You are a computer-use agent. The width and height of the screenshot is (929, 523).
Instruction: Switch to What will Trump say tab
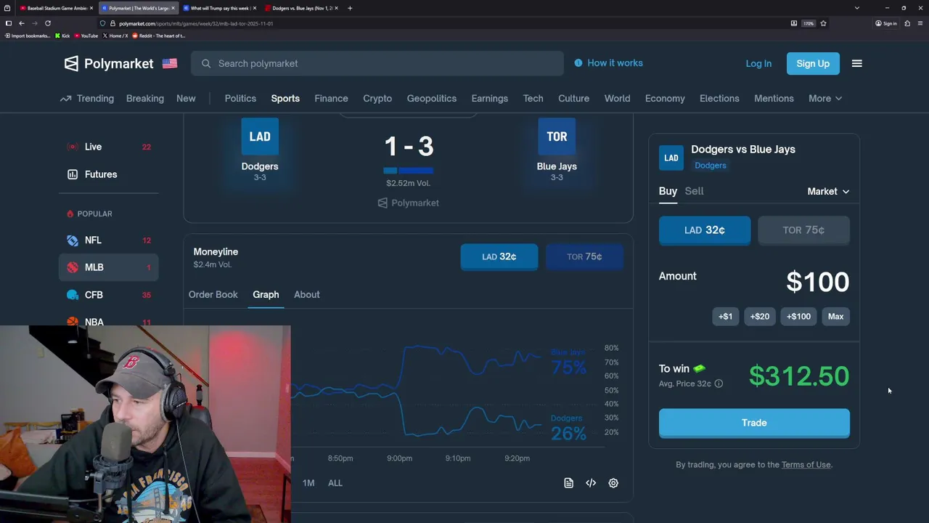219,8
